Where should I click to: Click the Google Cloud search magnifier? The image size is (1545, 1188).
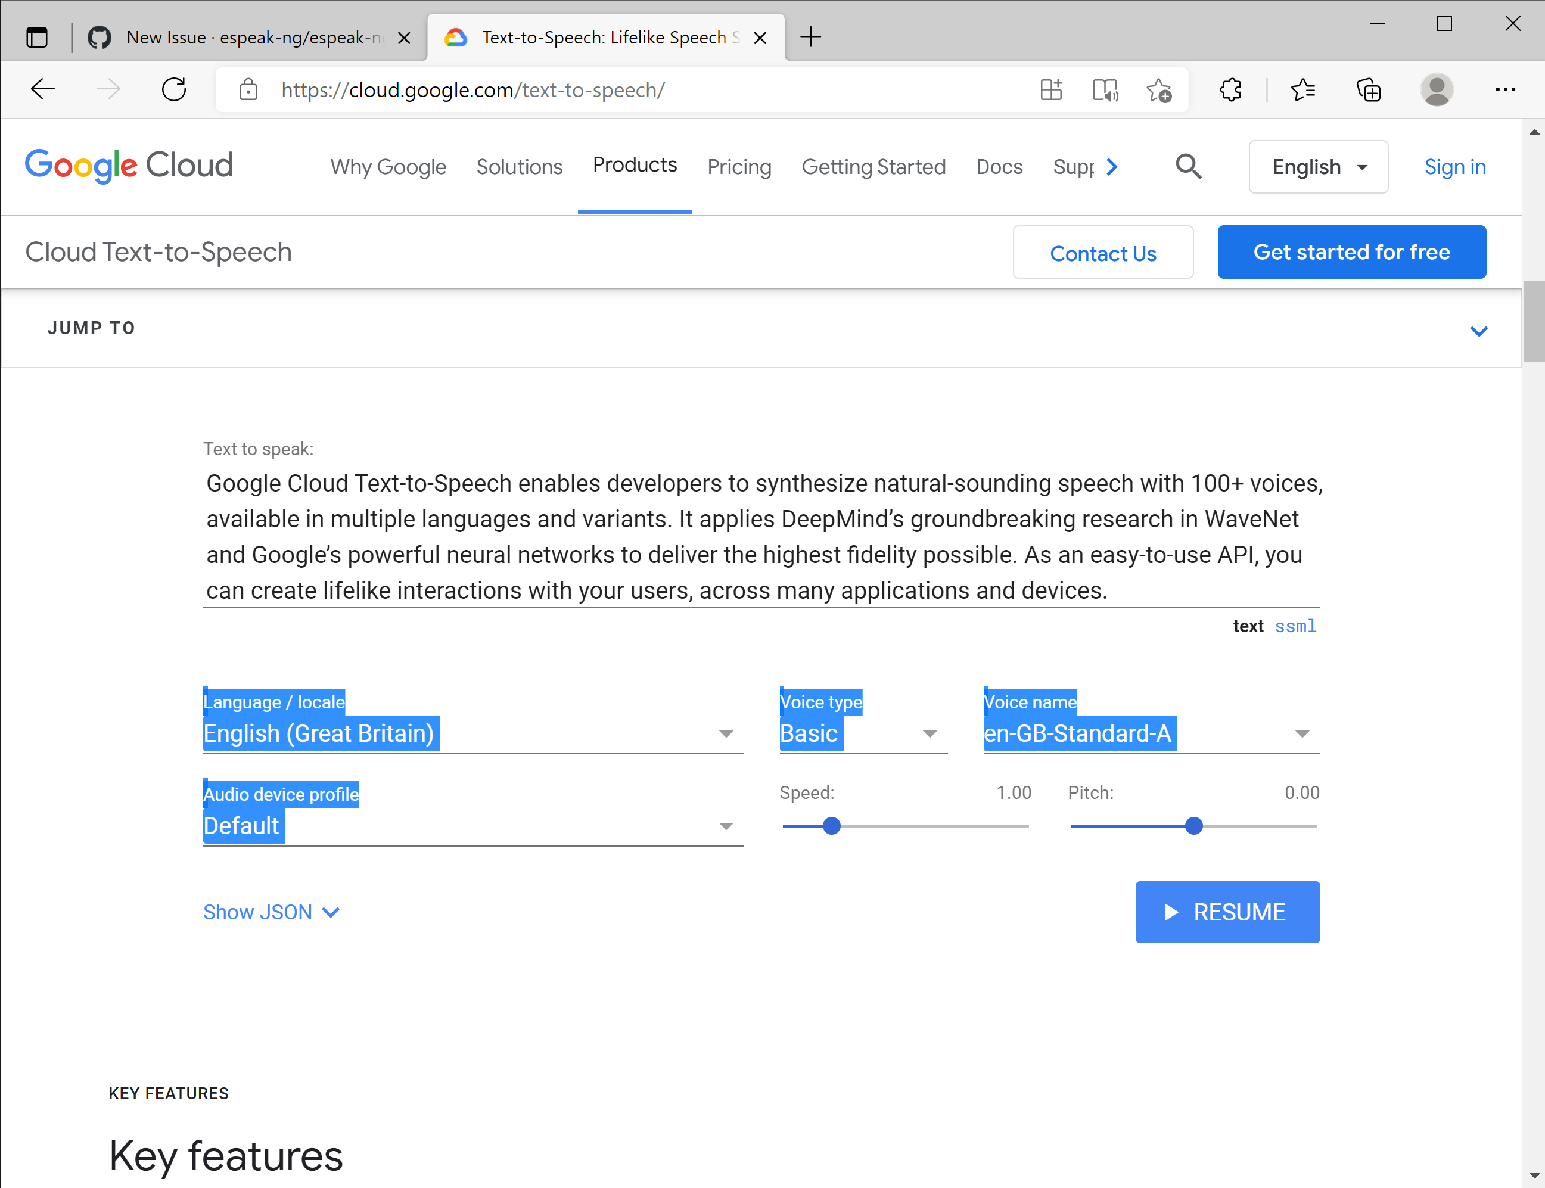coord(1189,167)
